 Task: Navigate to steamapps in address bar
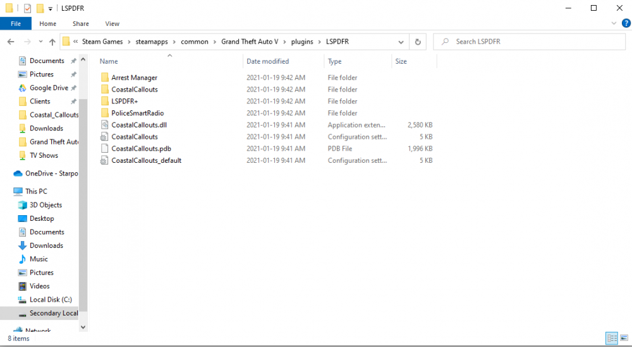(x=152, y=42)
